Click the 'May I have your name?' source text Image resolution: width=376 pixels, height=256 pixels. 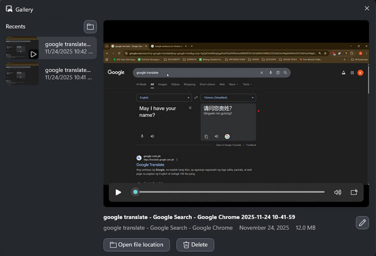click(x=157, y=112)
